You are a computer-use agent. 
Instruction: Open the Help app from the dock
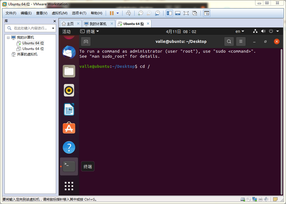69,147
